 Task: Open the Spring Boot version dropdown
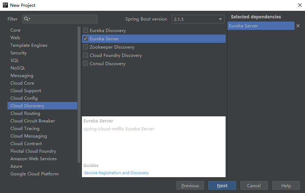coord(198,19)
